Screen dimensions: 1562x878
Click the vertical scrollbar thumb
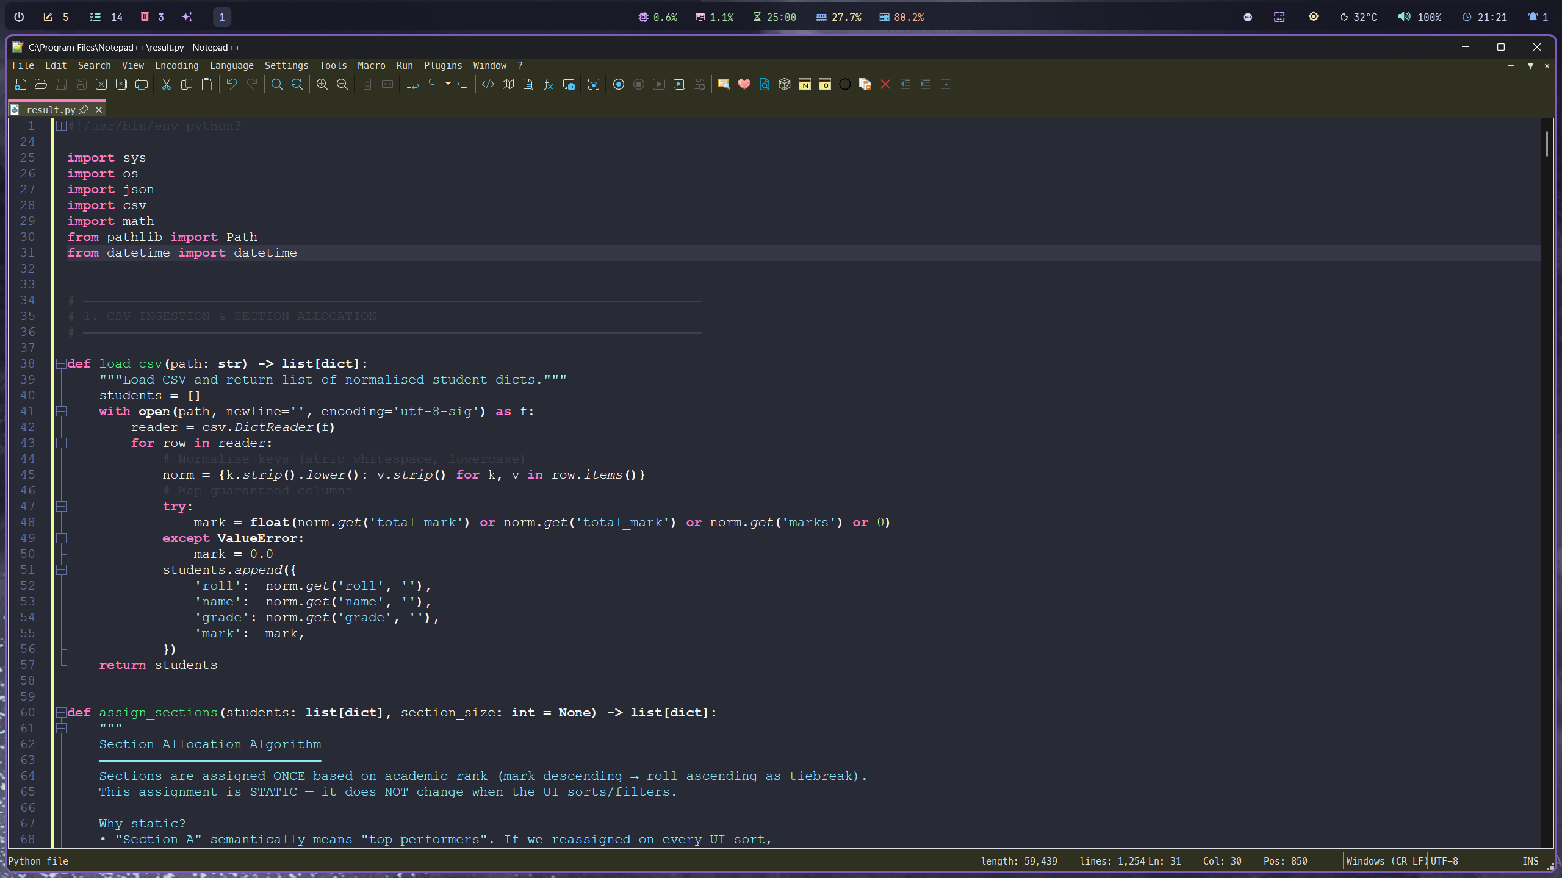pyautogui.click(x=1547, y=145)
